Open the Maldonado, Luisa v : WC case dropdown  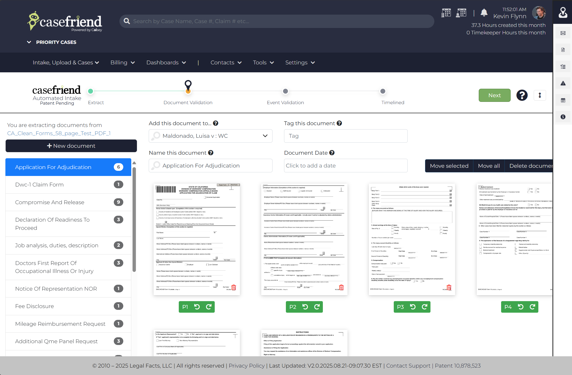coord(265,136)
